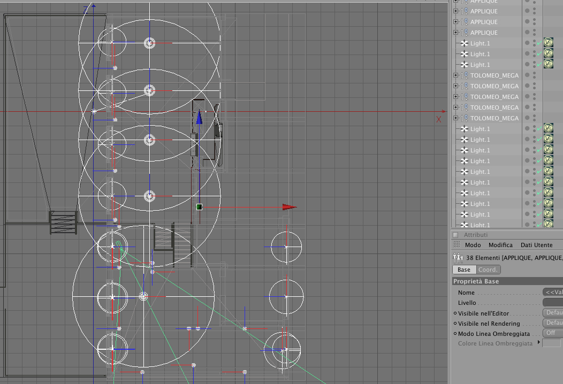Switch to the Coord. tab
The height and width of the screenshot is (384, 563).
pos(488,270)
